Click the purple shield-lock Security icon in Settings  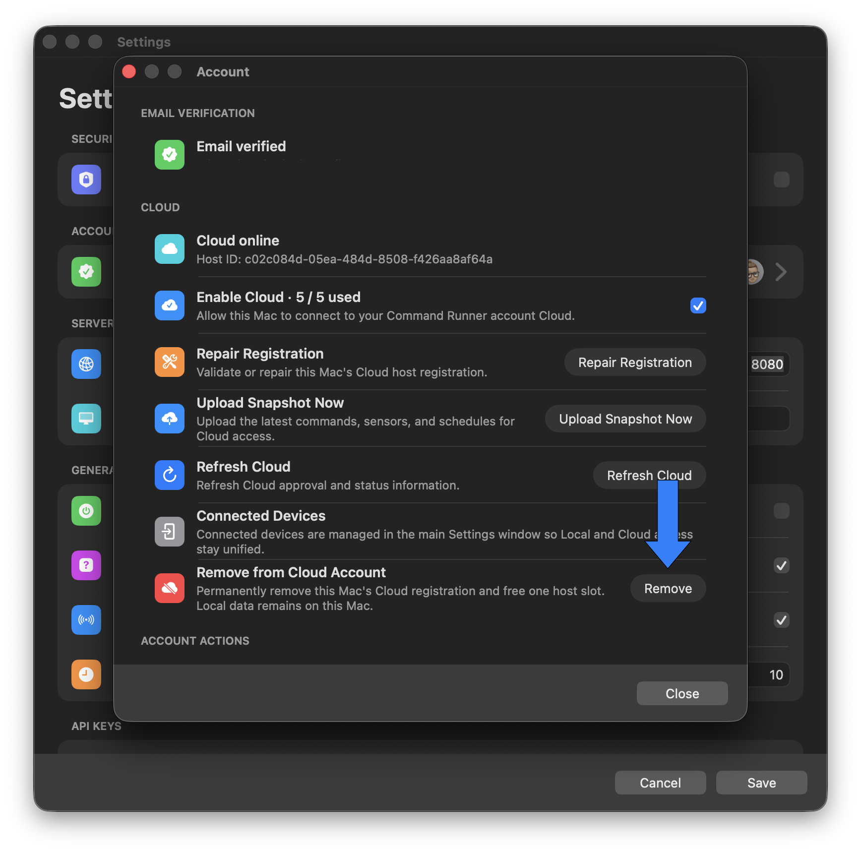86,180
